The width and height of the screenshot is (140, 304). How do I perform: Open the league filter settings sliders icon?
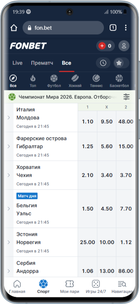127,97
